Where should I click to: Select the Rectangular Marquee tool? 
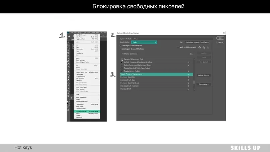68,45
